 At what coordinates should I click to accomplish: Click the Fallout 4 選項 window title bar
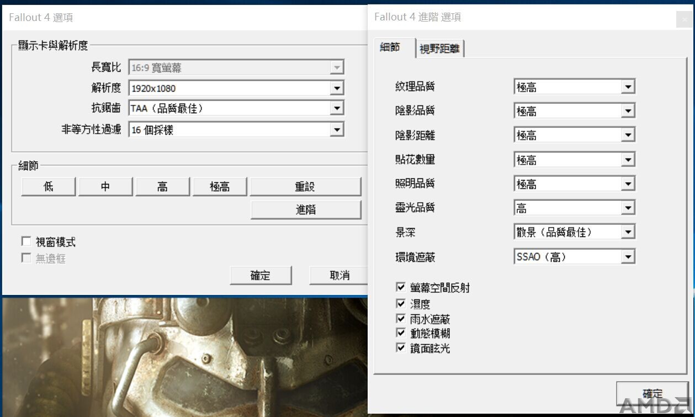[185, 18]
